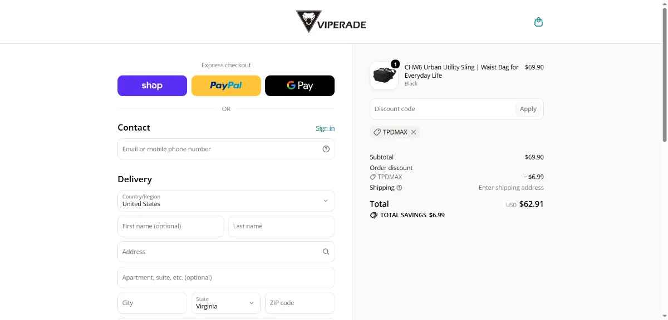Click the 'Black' variant text
The height and width of the screenshot is (320, 668).
point(411,84)
